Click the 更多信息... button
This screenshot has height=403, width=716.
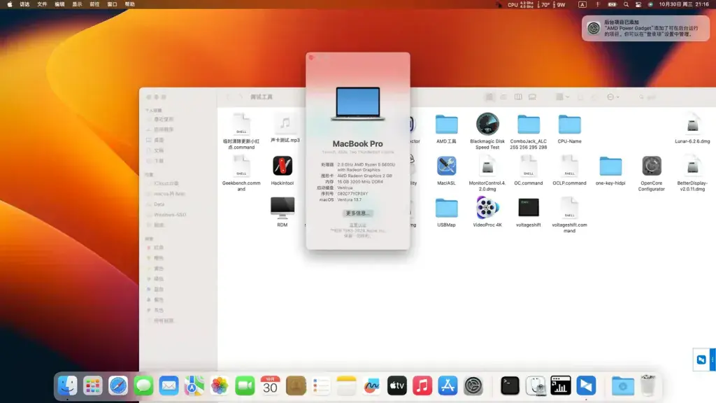pos(357,213)
